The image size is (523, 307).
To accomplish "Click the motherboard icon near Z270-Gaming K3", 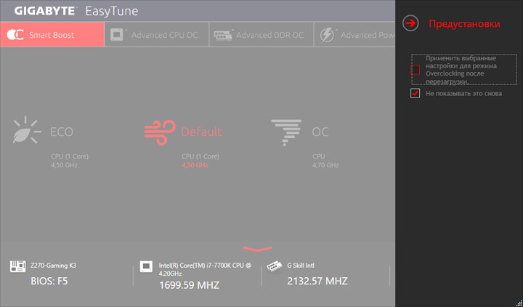I will pyautogui.click(x=17, y=266).
